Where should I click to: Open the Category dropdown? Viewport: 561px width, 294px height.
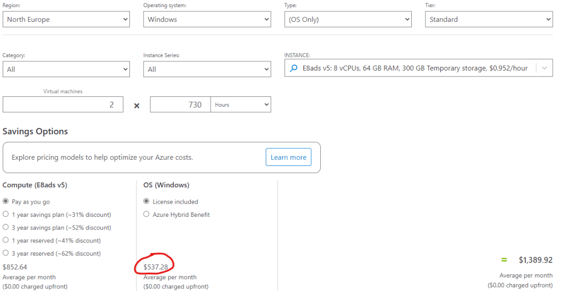[x=66, y=70]
